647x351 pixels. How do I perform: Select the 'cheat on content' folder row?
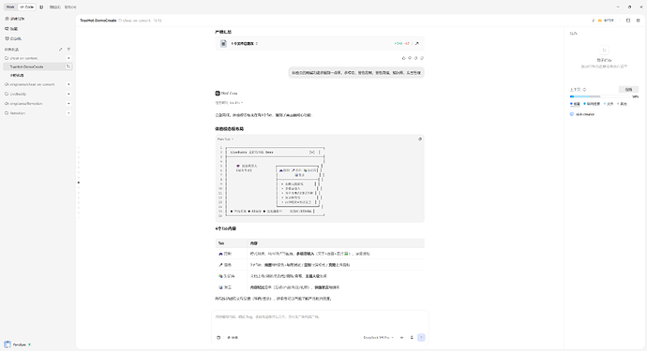[38, 58]
